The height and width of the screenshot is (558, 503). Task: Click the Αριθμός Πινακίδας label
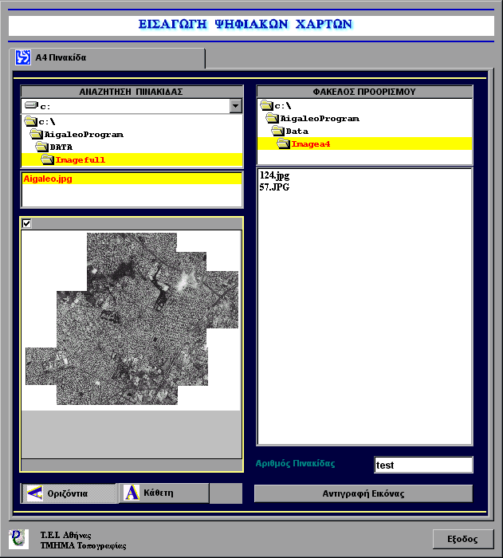[x=296, y=463]
